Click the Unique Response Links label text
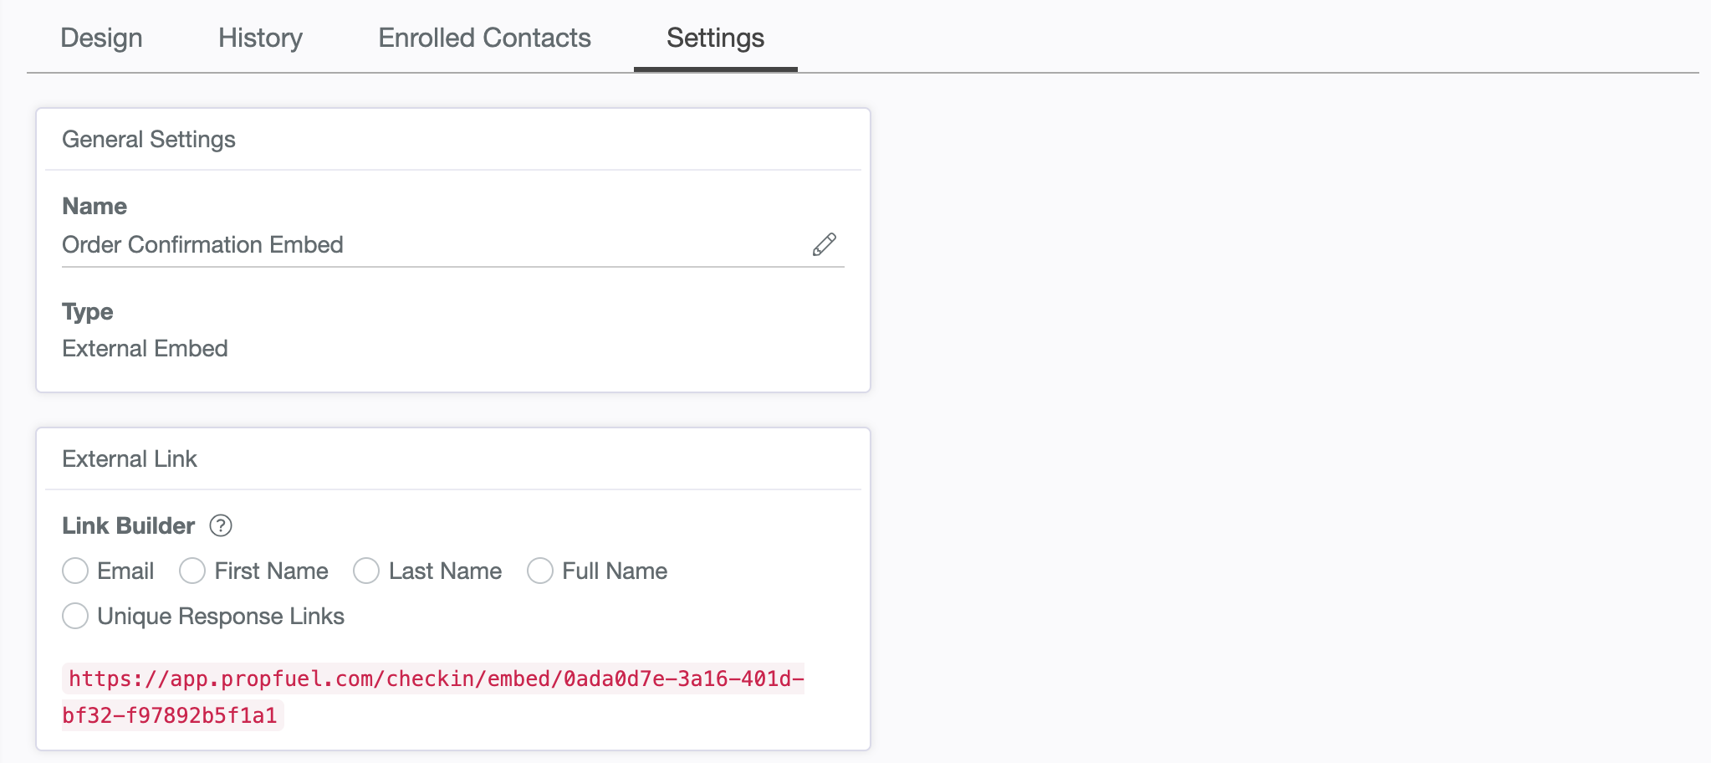The width and height of the screenshot is (1711, 763). (x=221, y=616)
